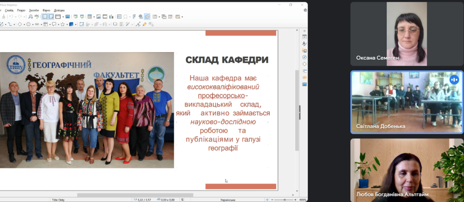Click the Insert Chart icon
The image size is (464, 202).
pos(111,17)
